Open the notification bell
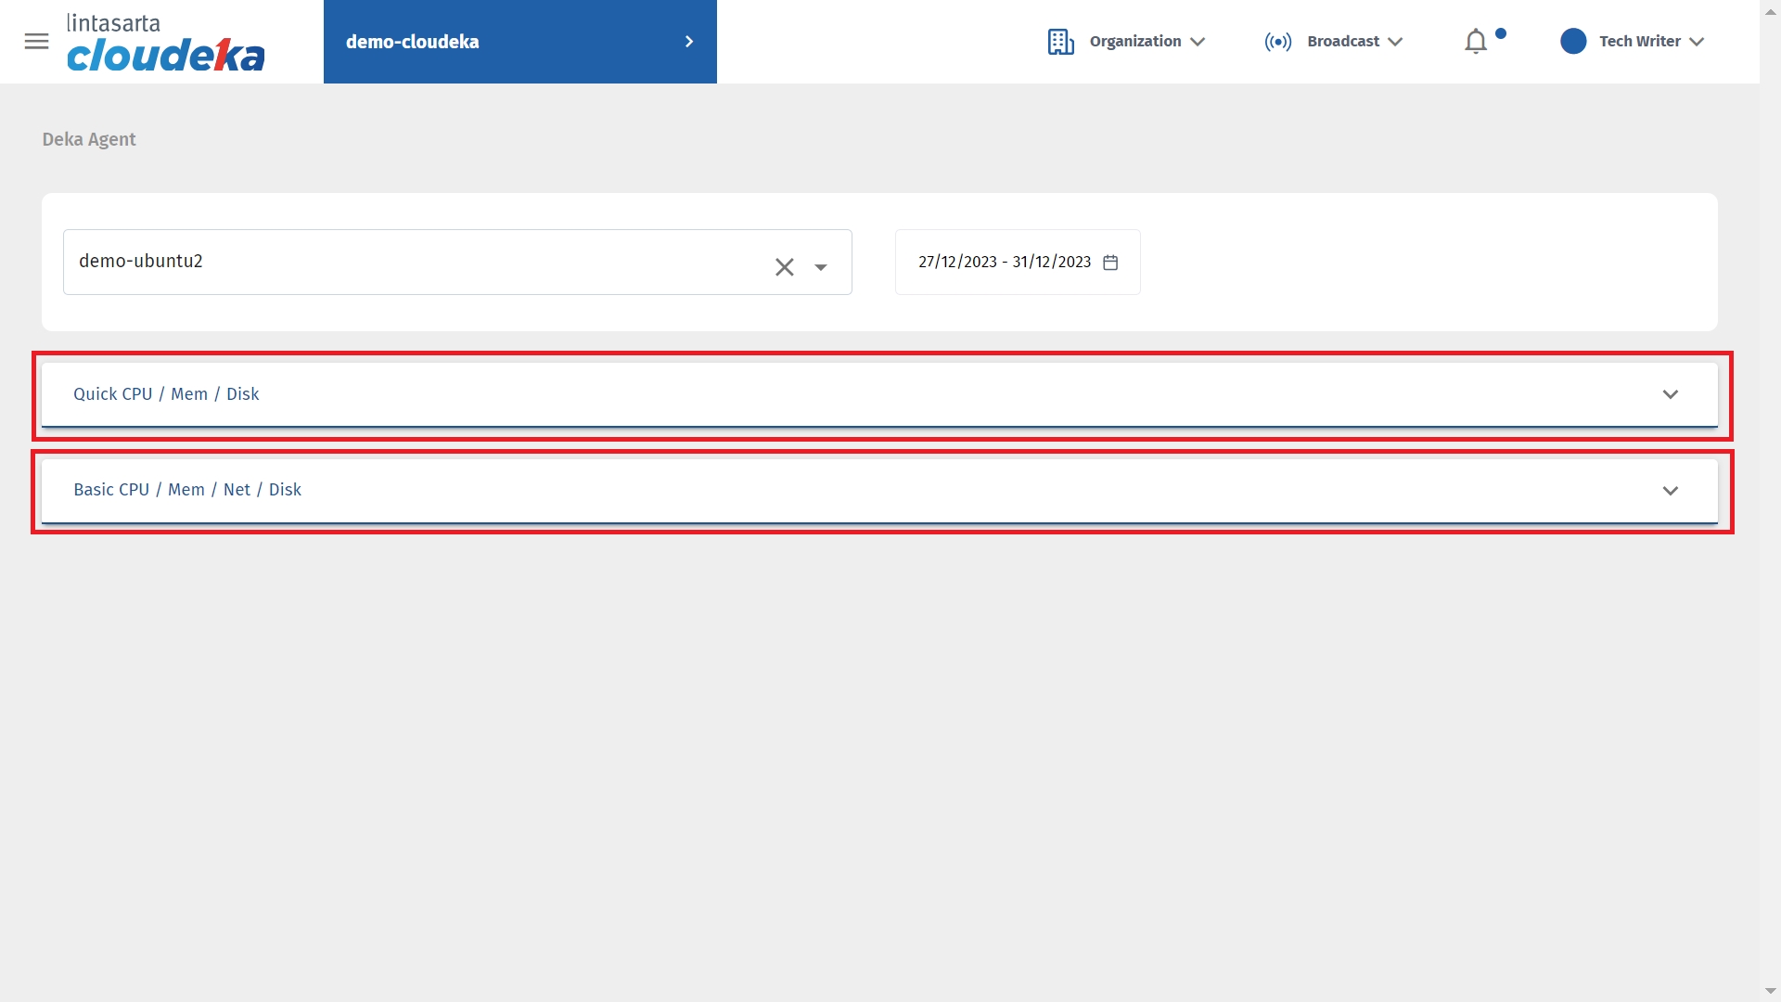 pyautogui.click(x=1475, y=42)
